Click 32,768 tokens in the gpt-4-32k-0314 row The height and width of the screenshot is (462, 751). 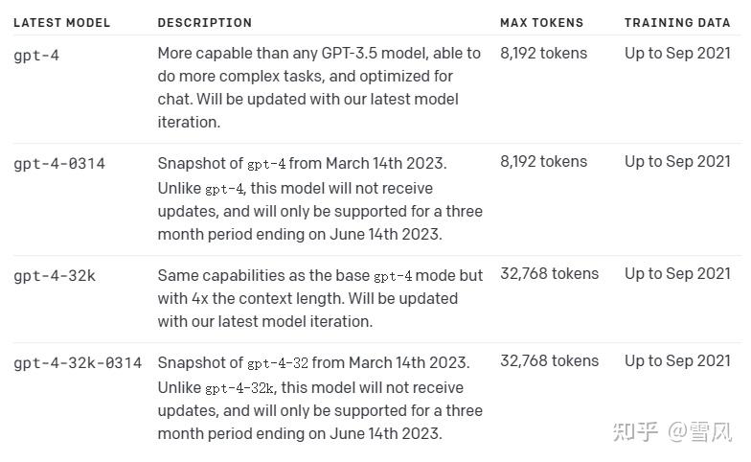[x=549, y=361]
